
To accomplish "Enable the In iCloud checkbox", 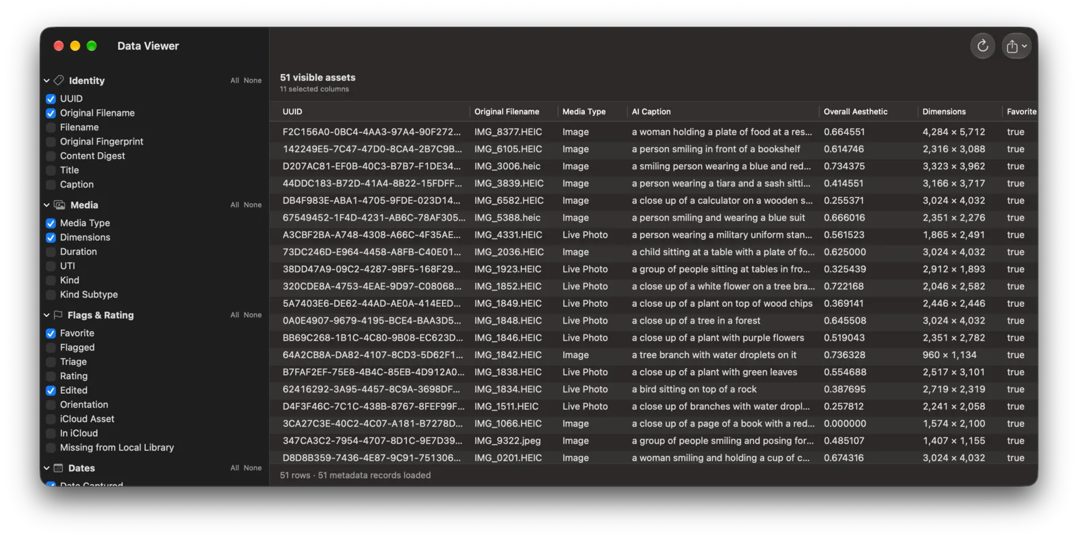I will click(51, 433).
